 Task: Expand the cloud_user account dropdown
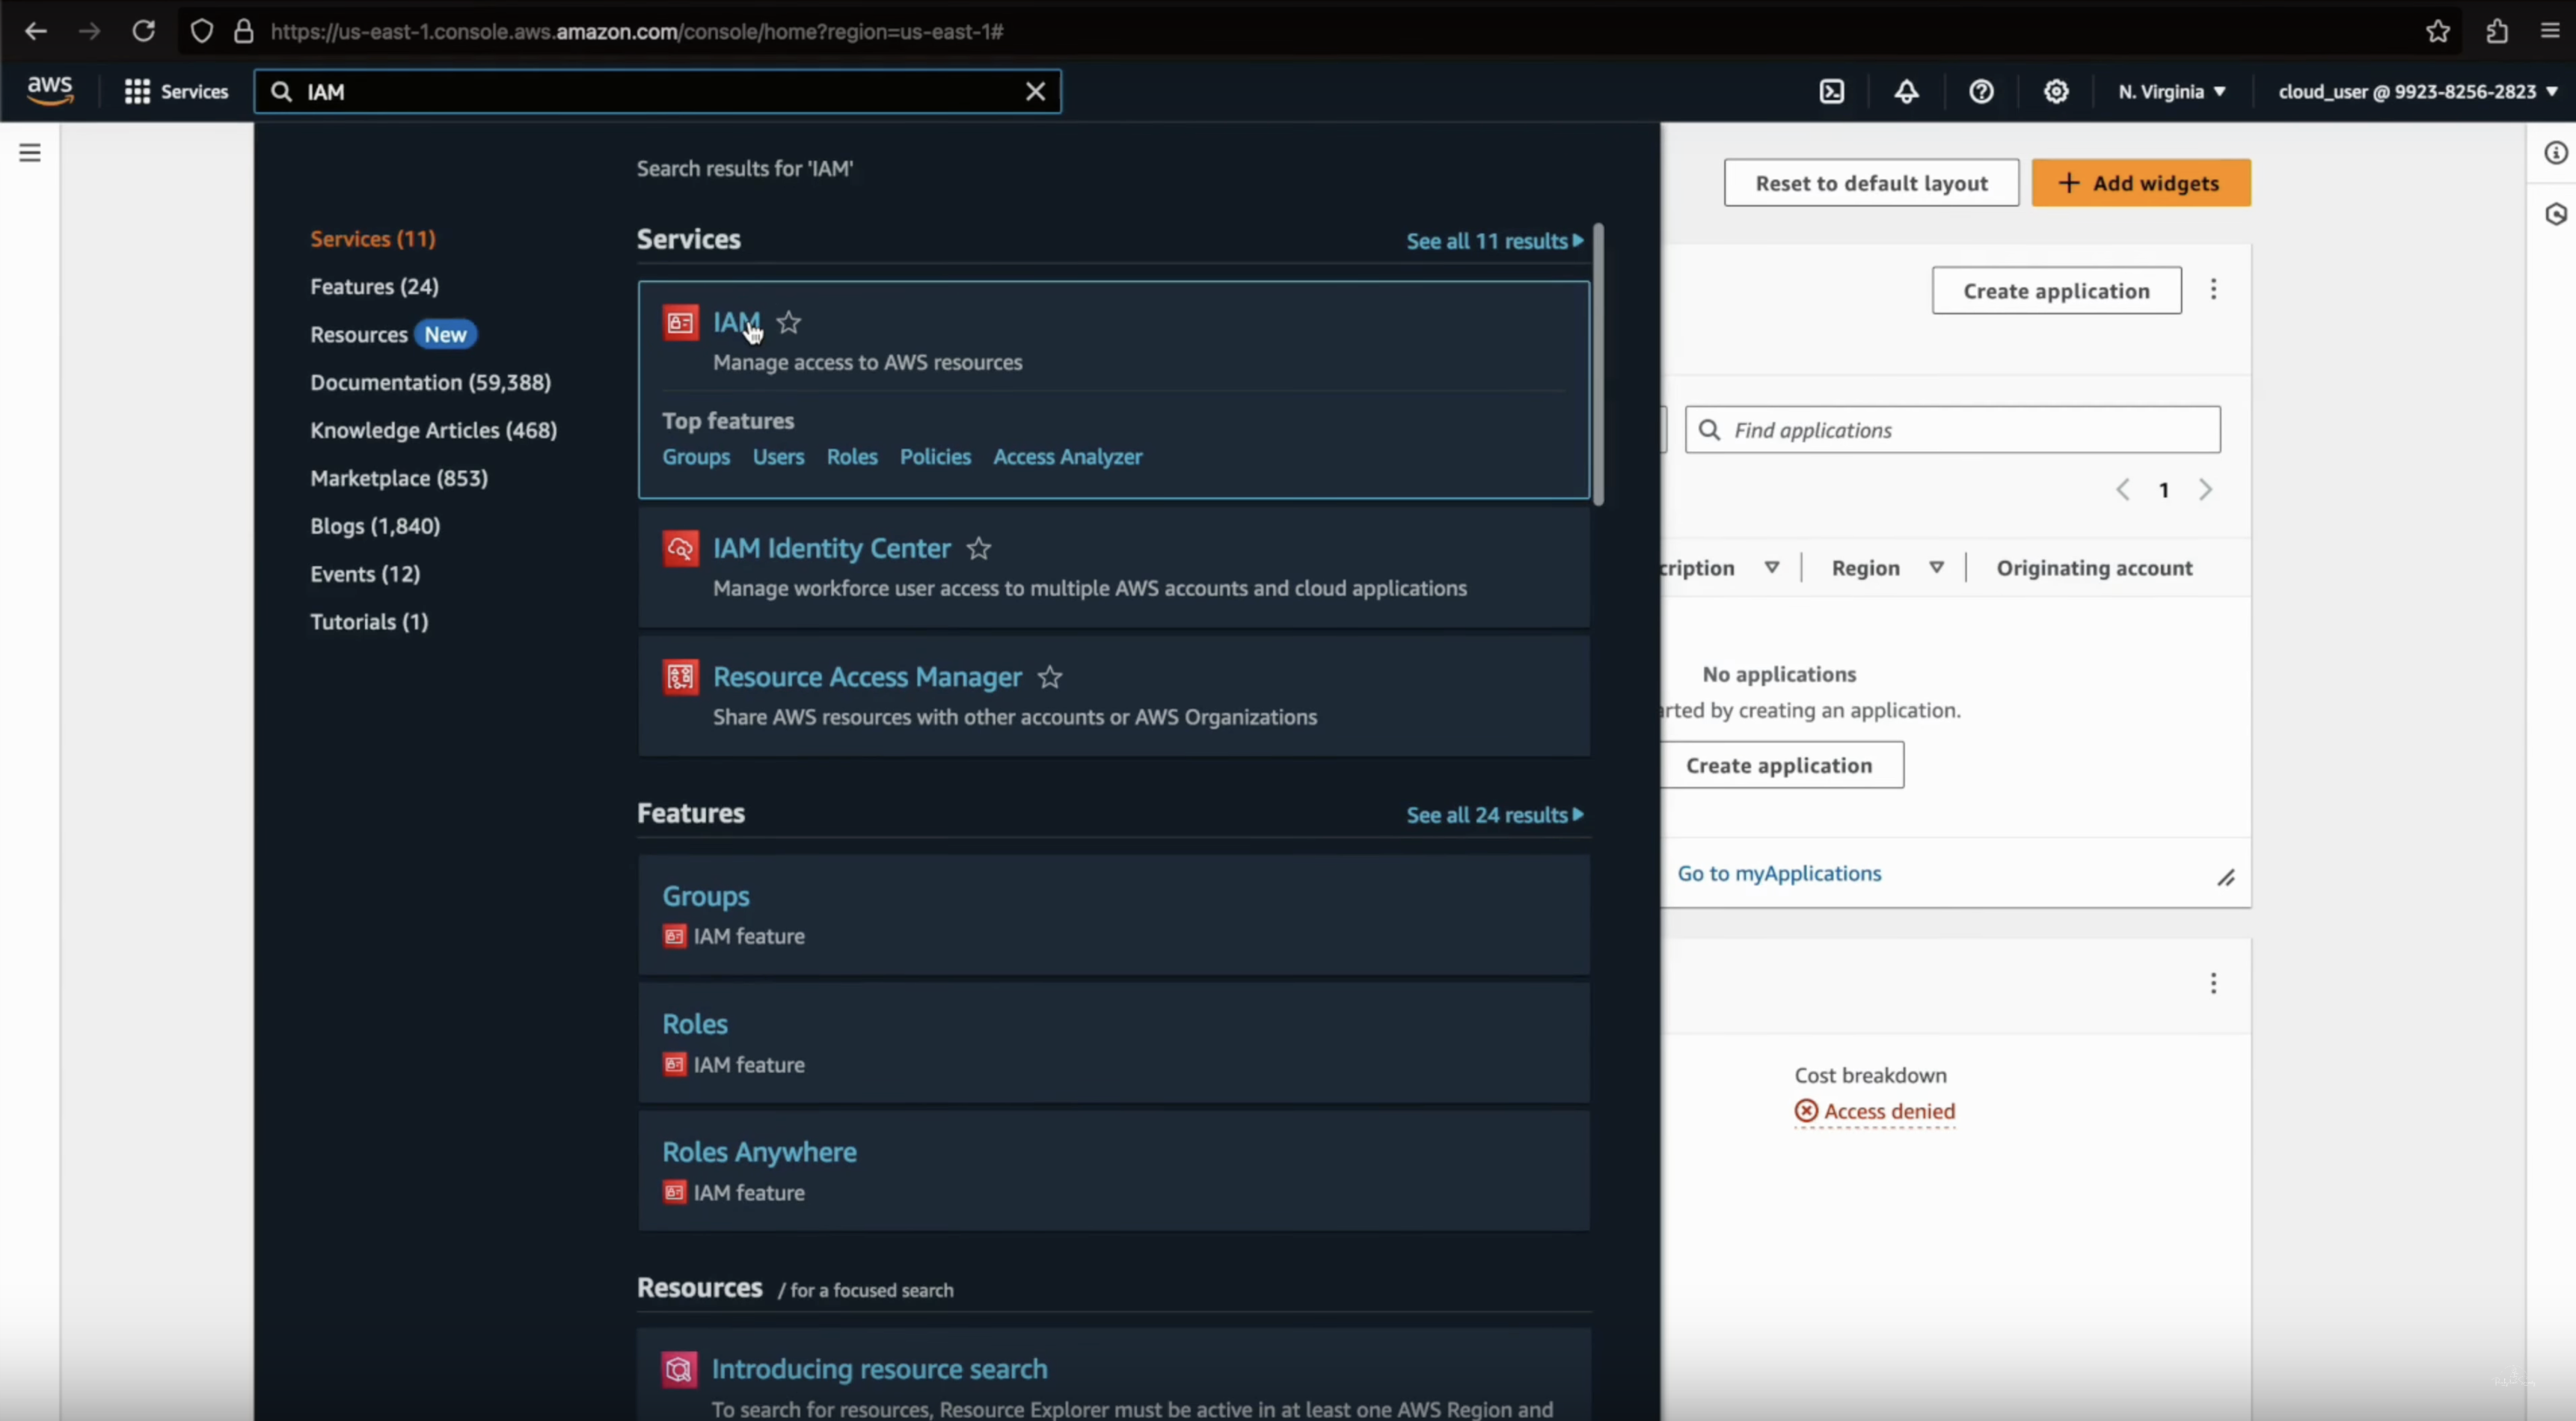[2416, 91]
